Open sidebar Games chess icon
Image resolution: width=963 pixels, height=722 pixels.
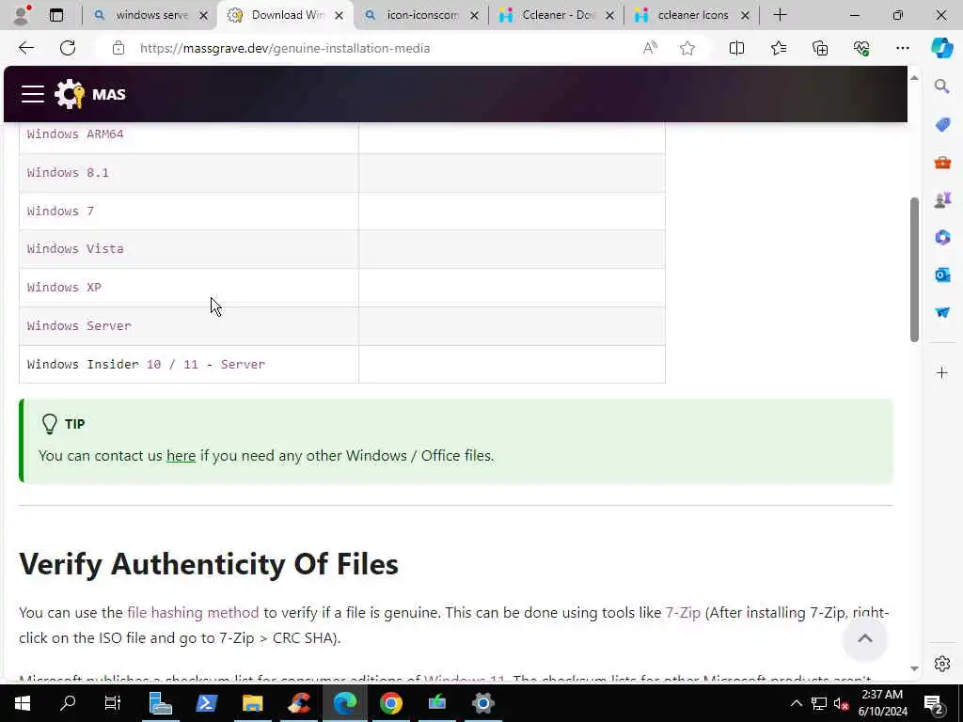pyautogui.click(x=942, y=199)
